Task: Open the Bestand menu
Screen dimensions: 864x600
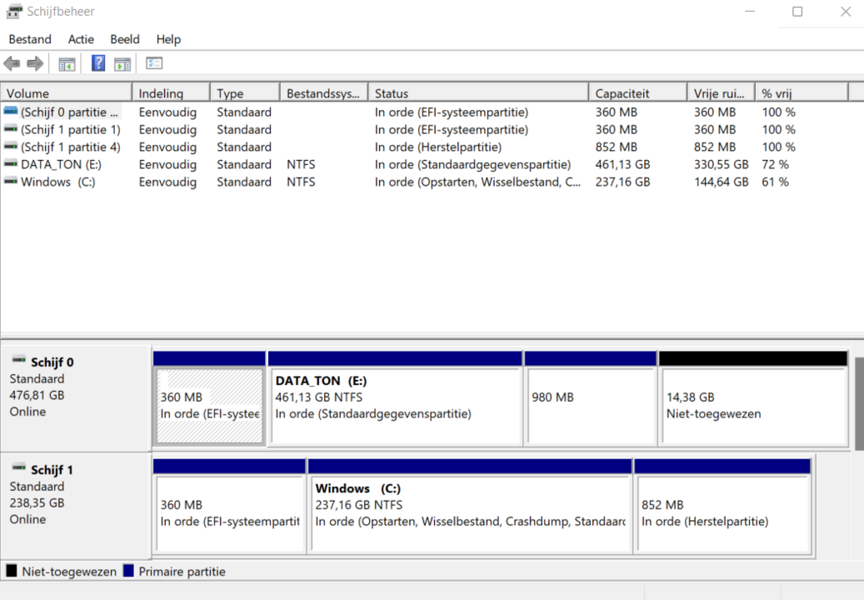Action: [x=30, y=39]
